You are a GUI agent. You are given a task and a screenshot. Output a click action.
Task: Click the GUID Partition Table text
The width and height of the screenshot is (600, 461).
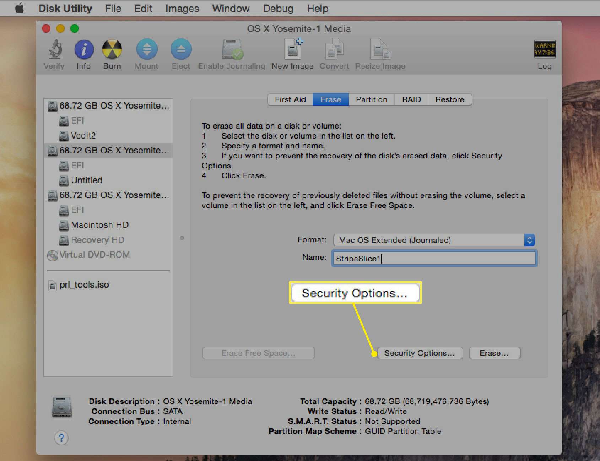coord(403,431)
